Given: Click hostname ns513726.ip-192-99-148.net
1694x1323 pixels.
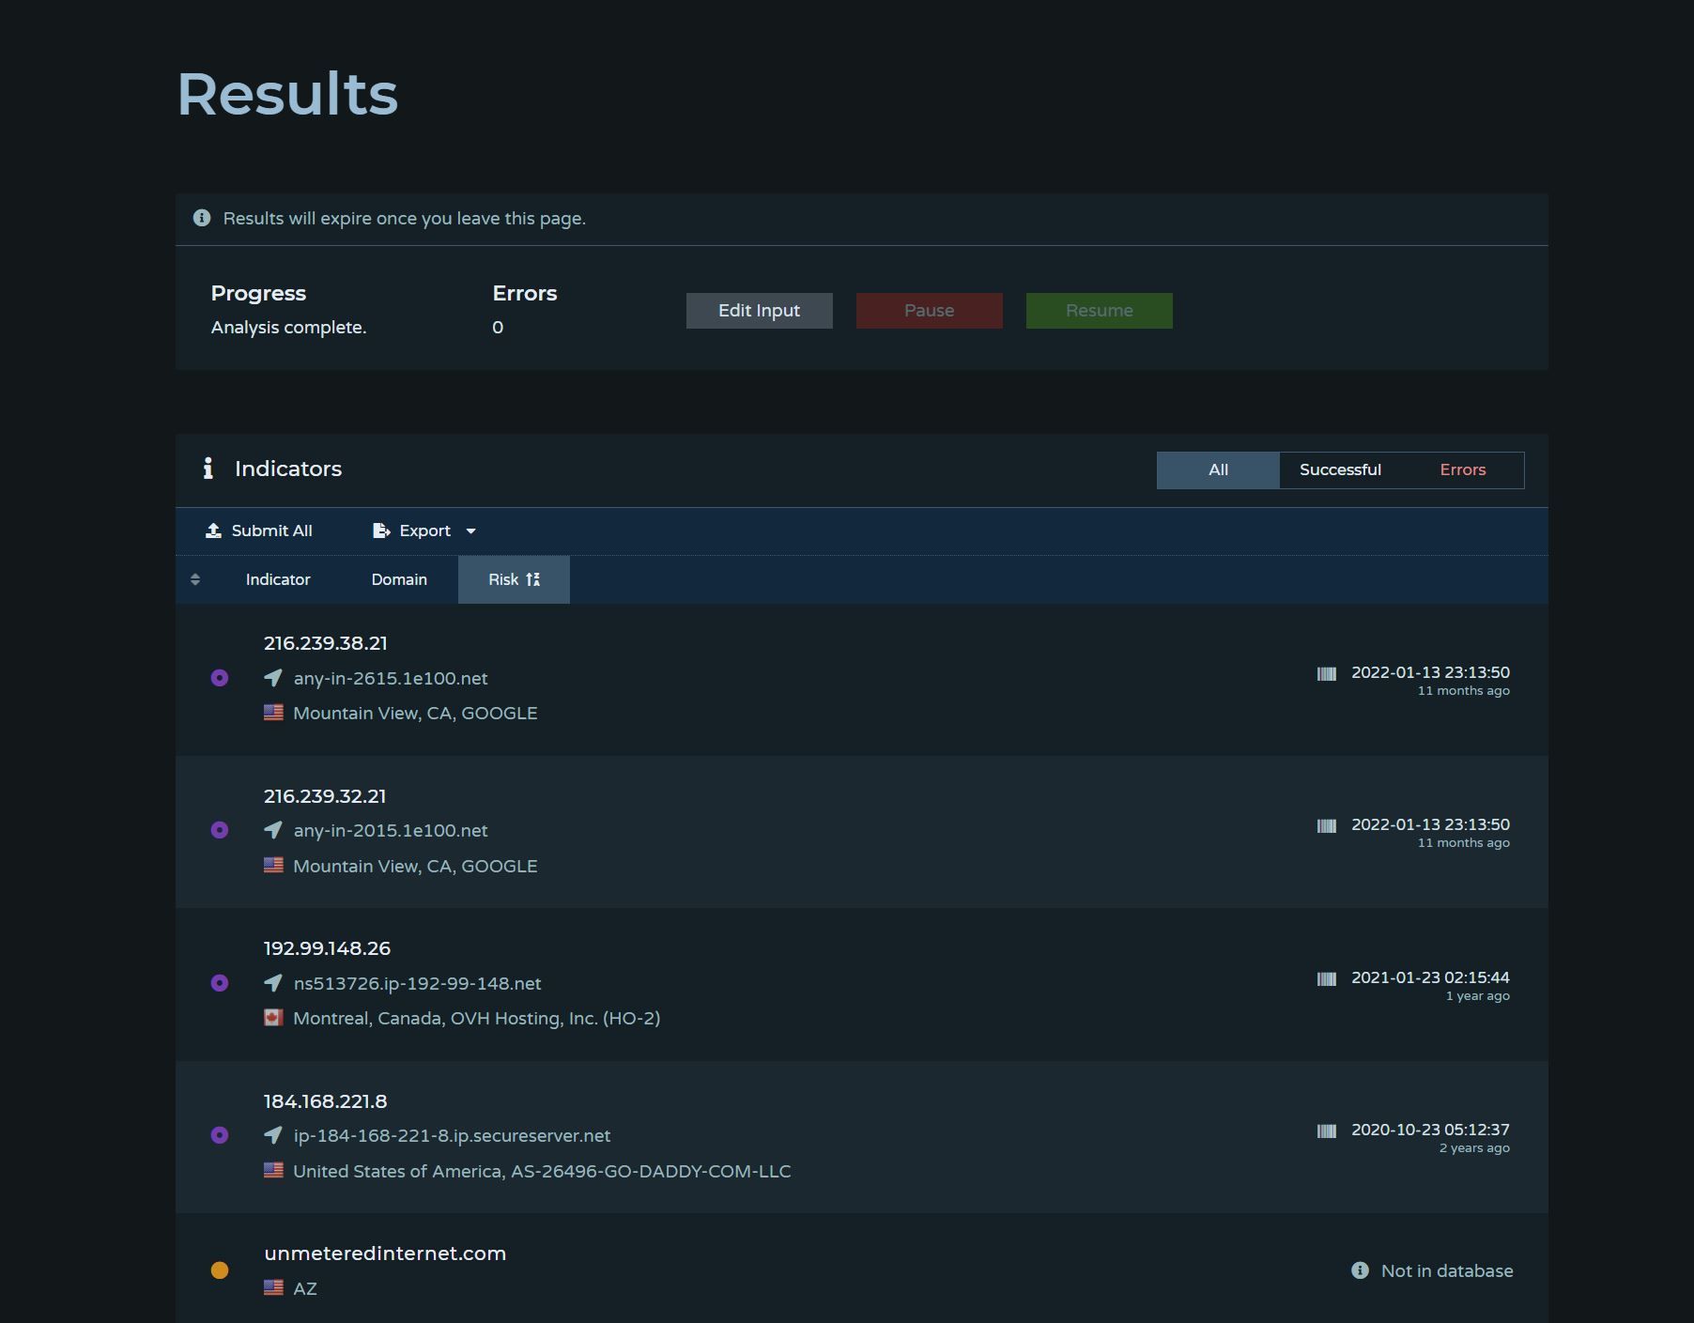Looking at the screenshot, I should click(417, 983).
